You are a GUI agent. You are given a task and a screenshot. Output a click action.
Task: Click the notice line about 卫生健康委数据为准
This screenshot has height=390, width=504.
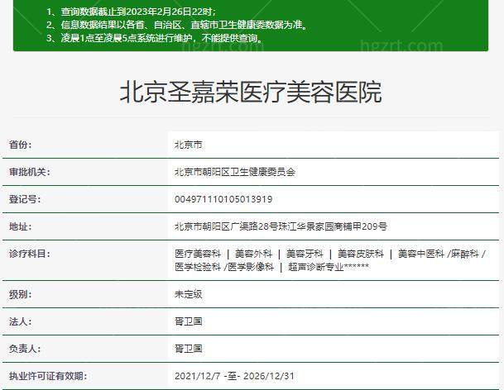pyautogui.click(x=177, y=25)
